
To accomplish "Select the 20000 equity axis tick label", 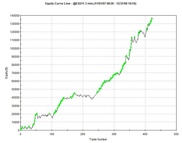I will 14,114.
